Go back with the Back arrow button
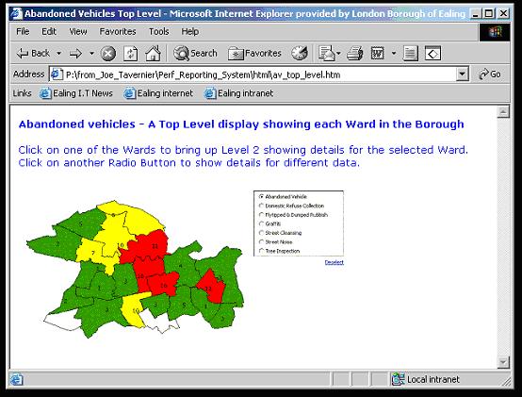The width and height of the screenshot is (522, 397). click(33, 54)
